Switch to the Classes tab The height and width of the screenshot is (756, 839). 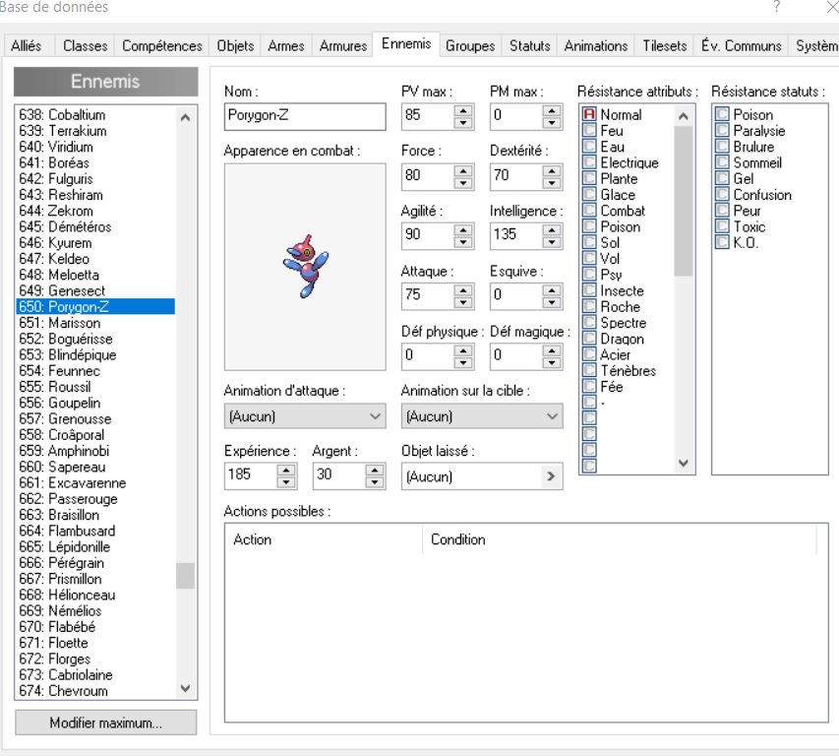coord(85,45)
